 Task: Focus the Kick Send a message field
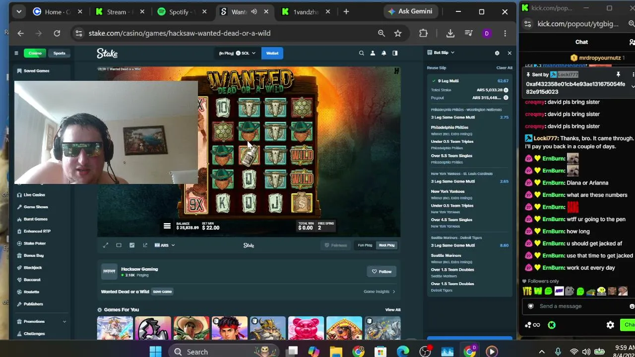578,306
